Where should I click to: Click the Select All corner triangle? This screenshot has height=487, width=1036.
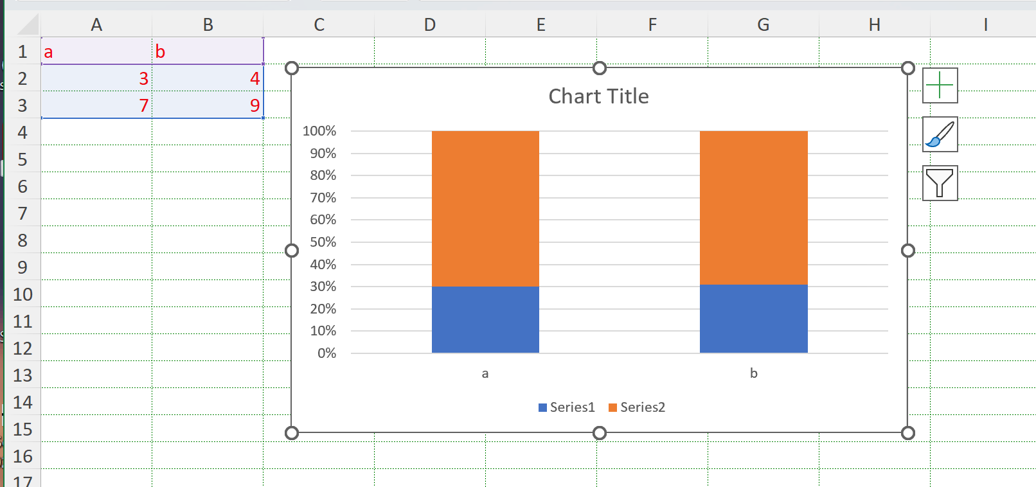28,24
